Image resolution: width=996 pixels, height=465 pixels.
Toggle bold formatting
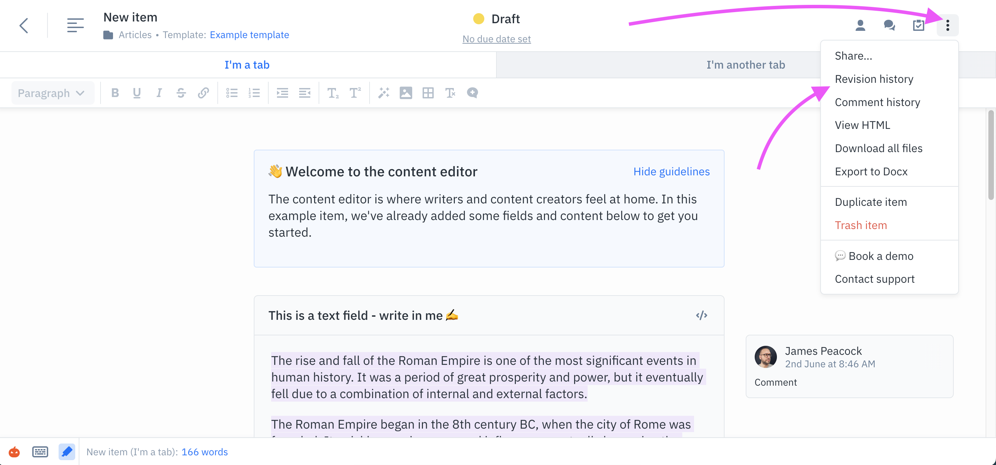pyautogui.click(x=114, y=93)
